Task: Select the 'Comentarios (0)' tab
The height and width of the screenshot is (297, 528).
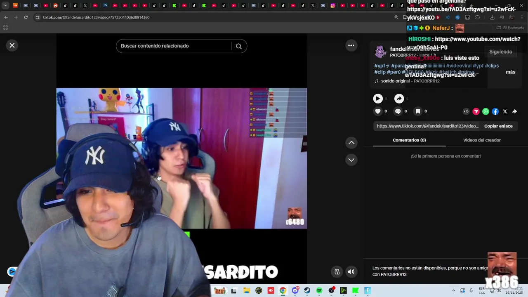Action: 409,140
